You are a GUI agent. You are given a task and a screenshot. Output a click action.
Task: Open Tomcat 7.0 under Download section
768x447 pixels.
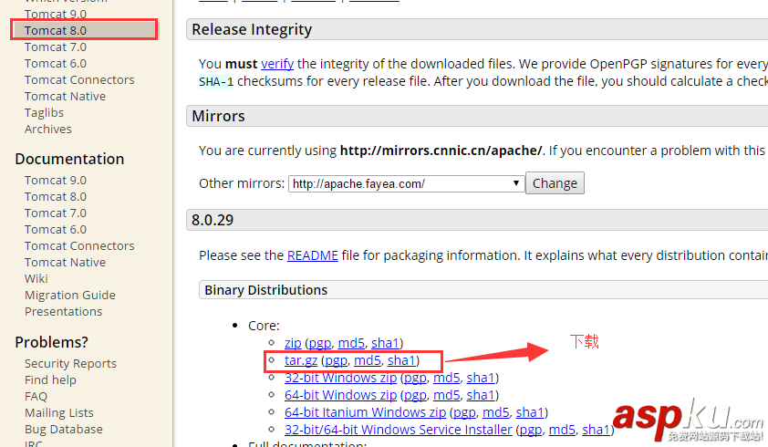(56, 47)
